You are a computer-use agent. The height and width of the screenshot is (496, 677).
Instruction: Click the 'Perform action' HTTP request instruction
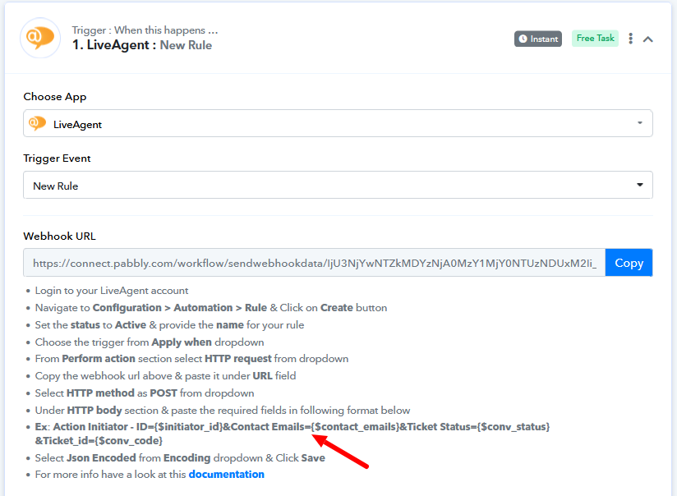coord(191,359)
